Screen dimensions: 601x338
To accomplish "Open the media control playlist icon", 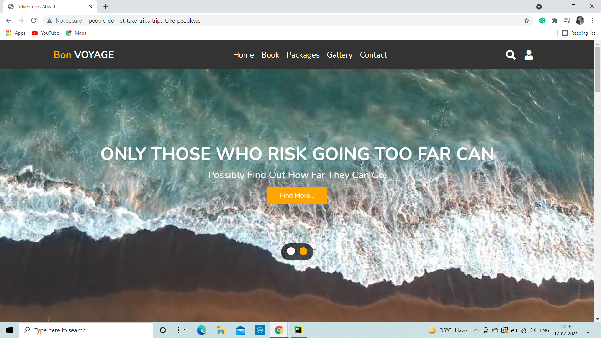I will [x=567, y=21].
